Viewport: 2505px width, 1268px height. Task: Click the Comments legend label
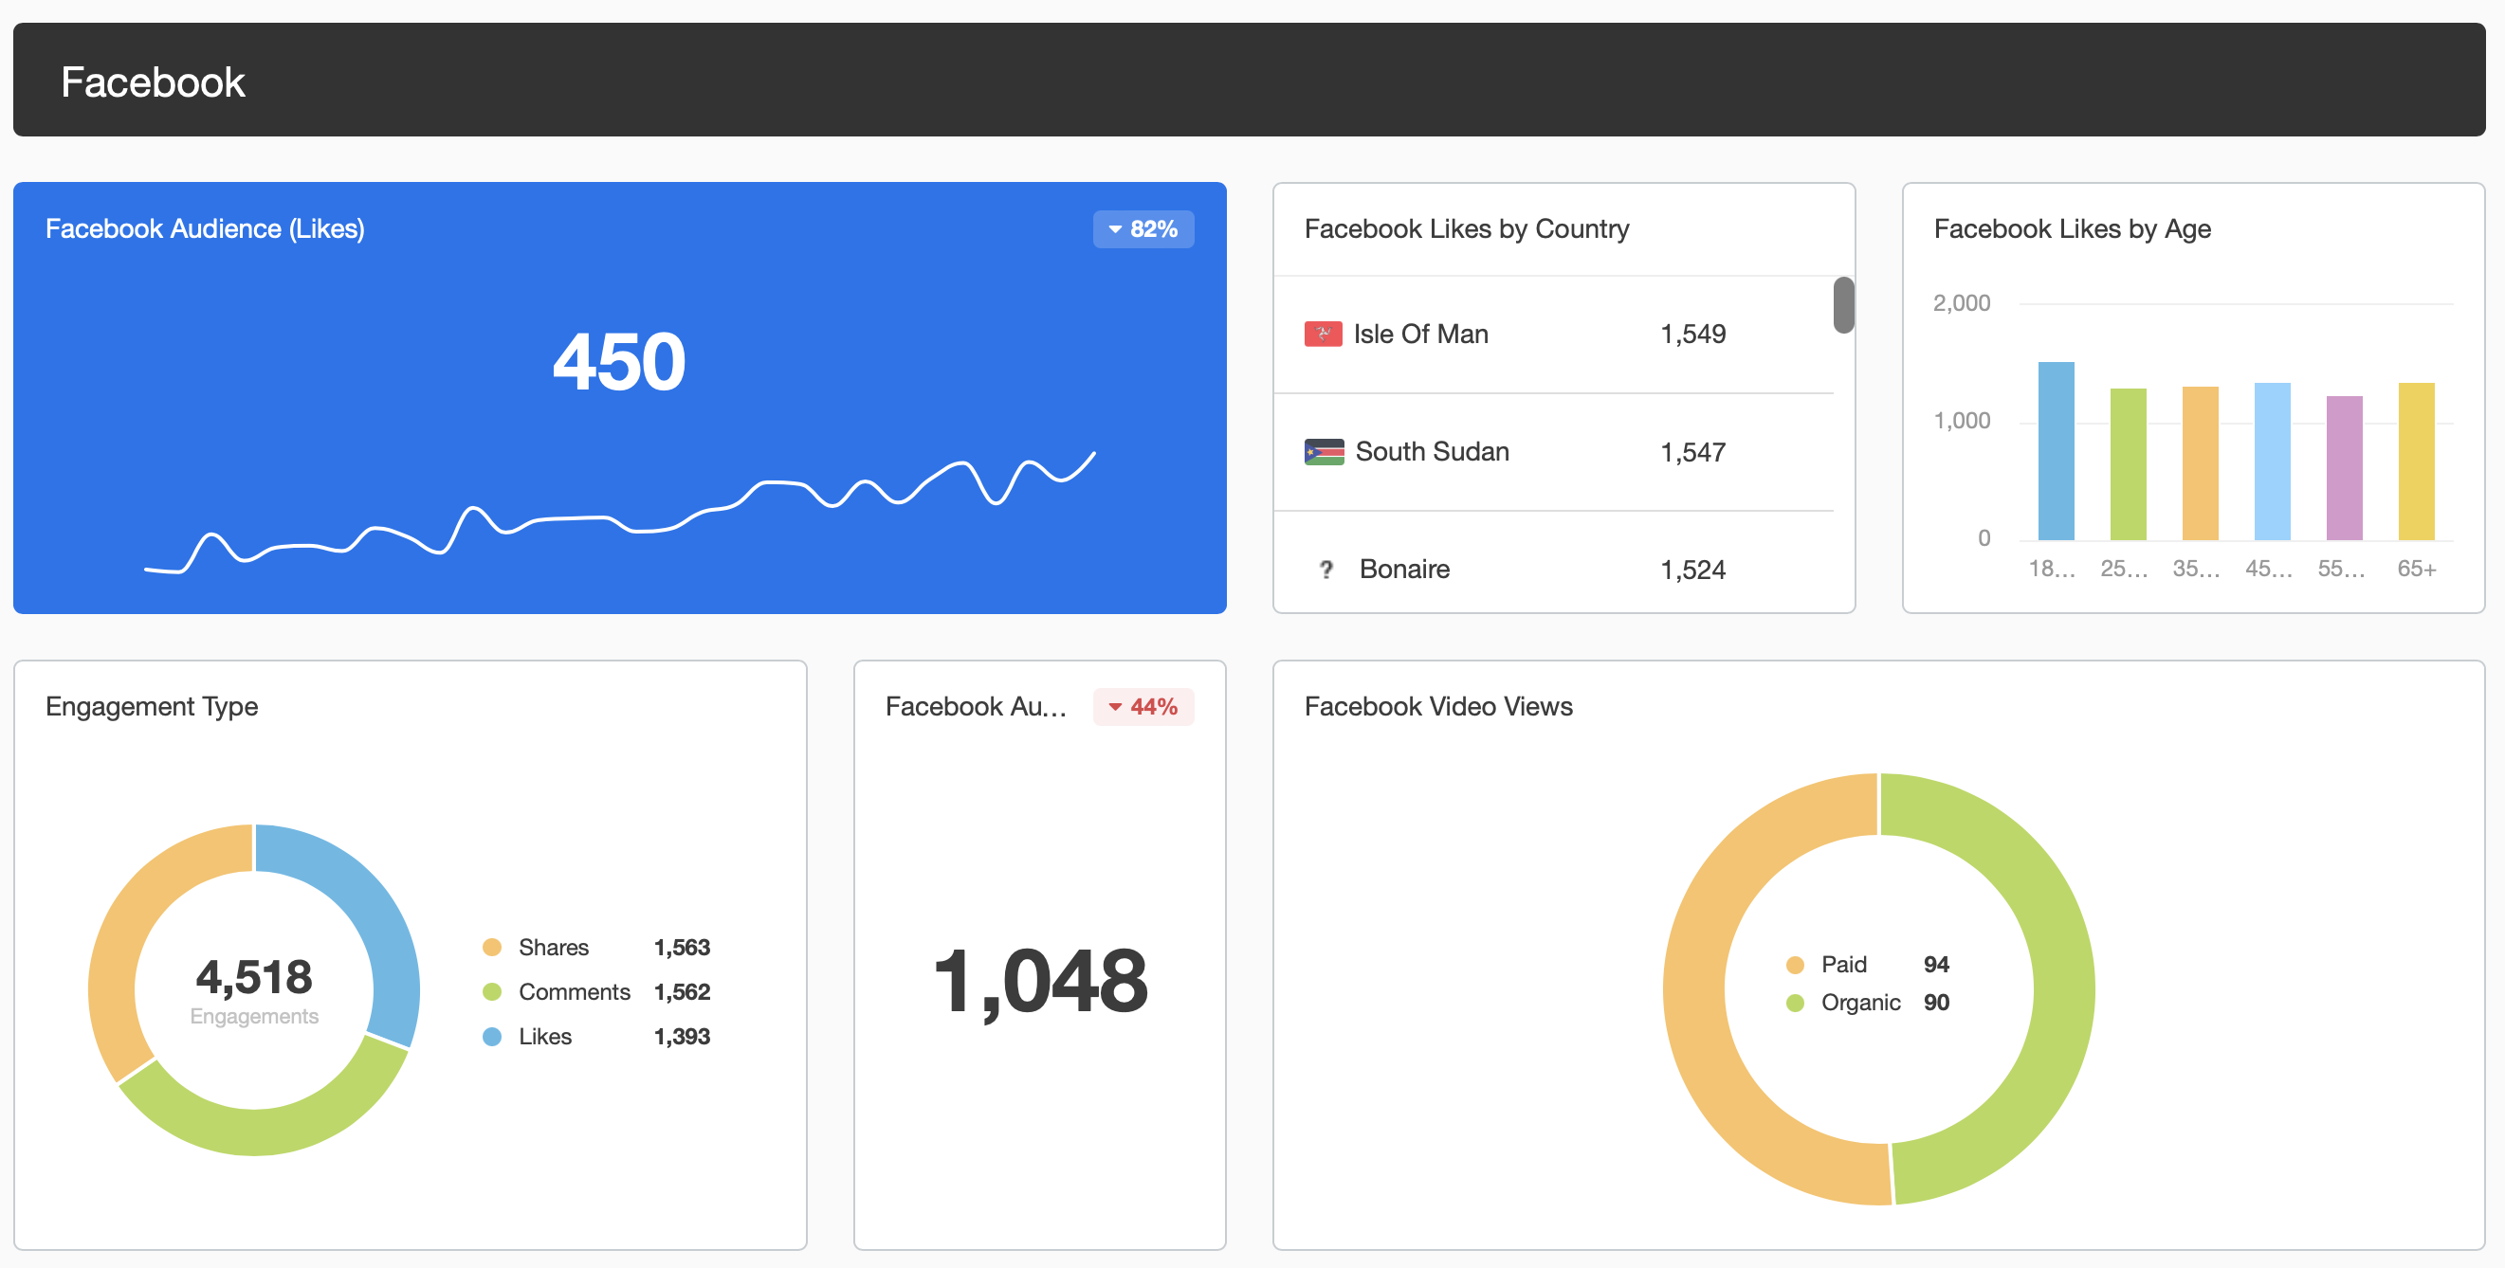pos(574,992)
